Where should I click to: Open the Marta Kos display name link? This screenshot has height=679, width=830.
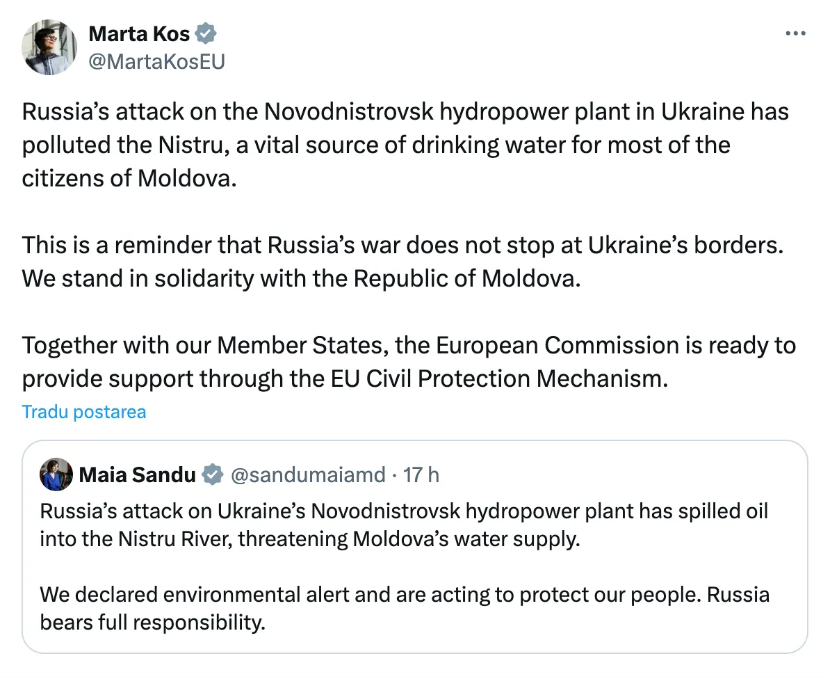pyautogui.click(x=139, y=33)
